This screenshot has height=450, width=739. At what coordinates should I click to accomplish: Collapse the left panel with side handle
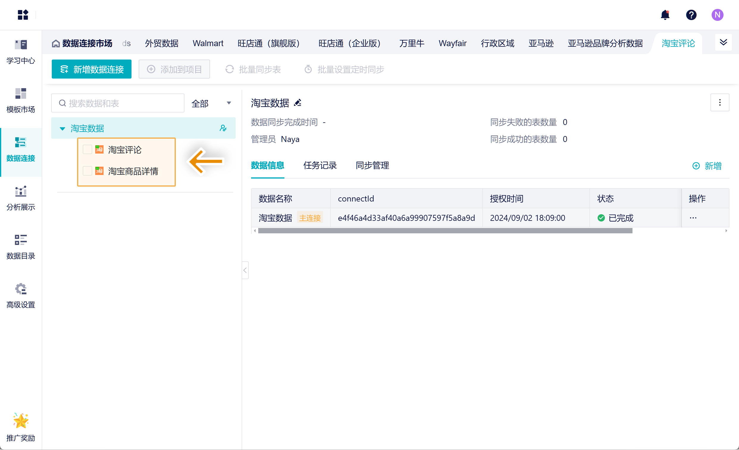tap(245, 270)
